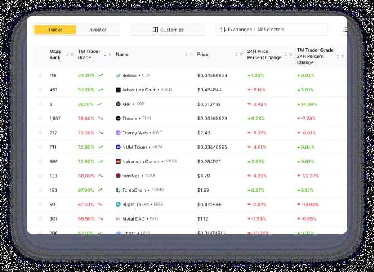The width and height of the screenshot is (374, 272).
Task: Search within the Name column
Action: coord(191,55)
